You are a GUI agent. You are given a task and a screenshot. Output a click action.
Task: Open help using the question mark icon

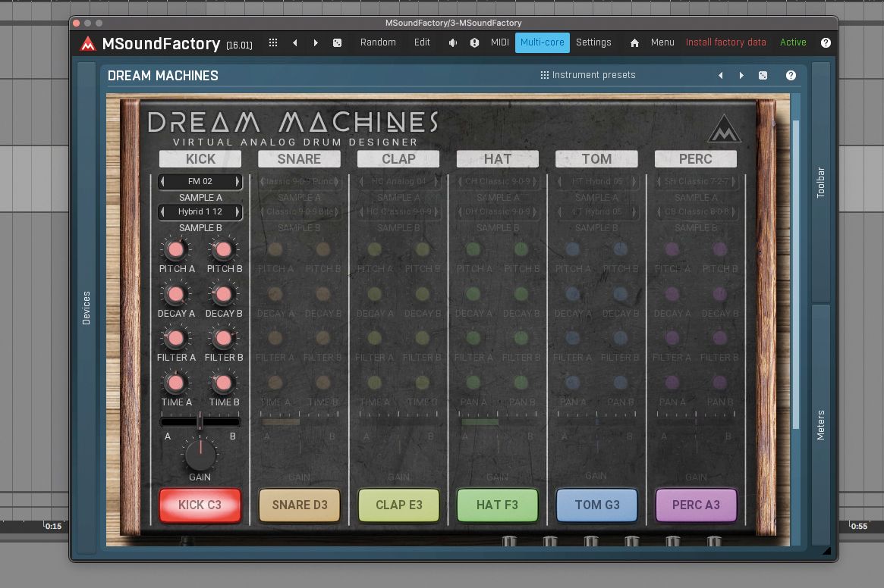tap(826, 42)
